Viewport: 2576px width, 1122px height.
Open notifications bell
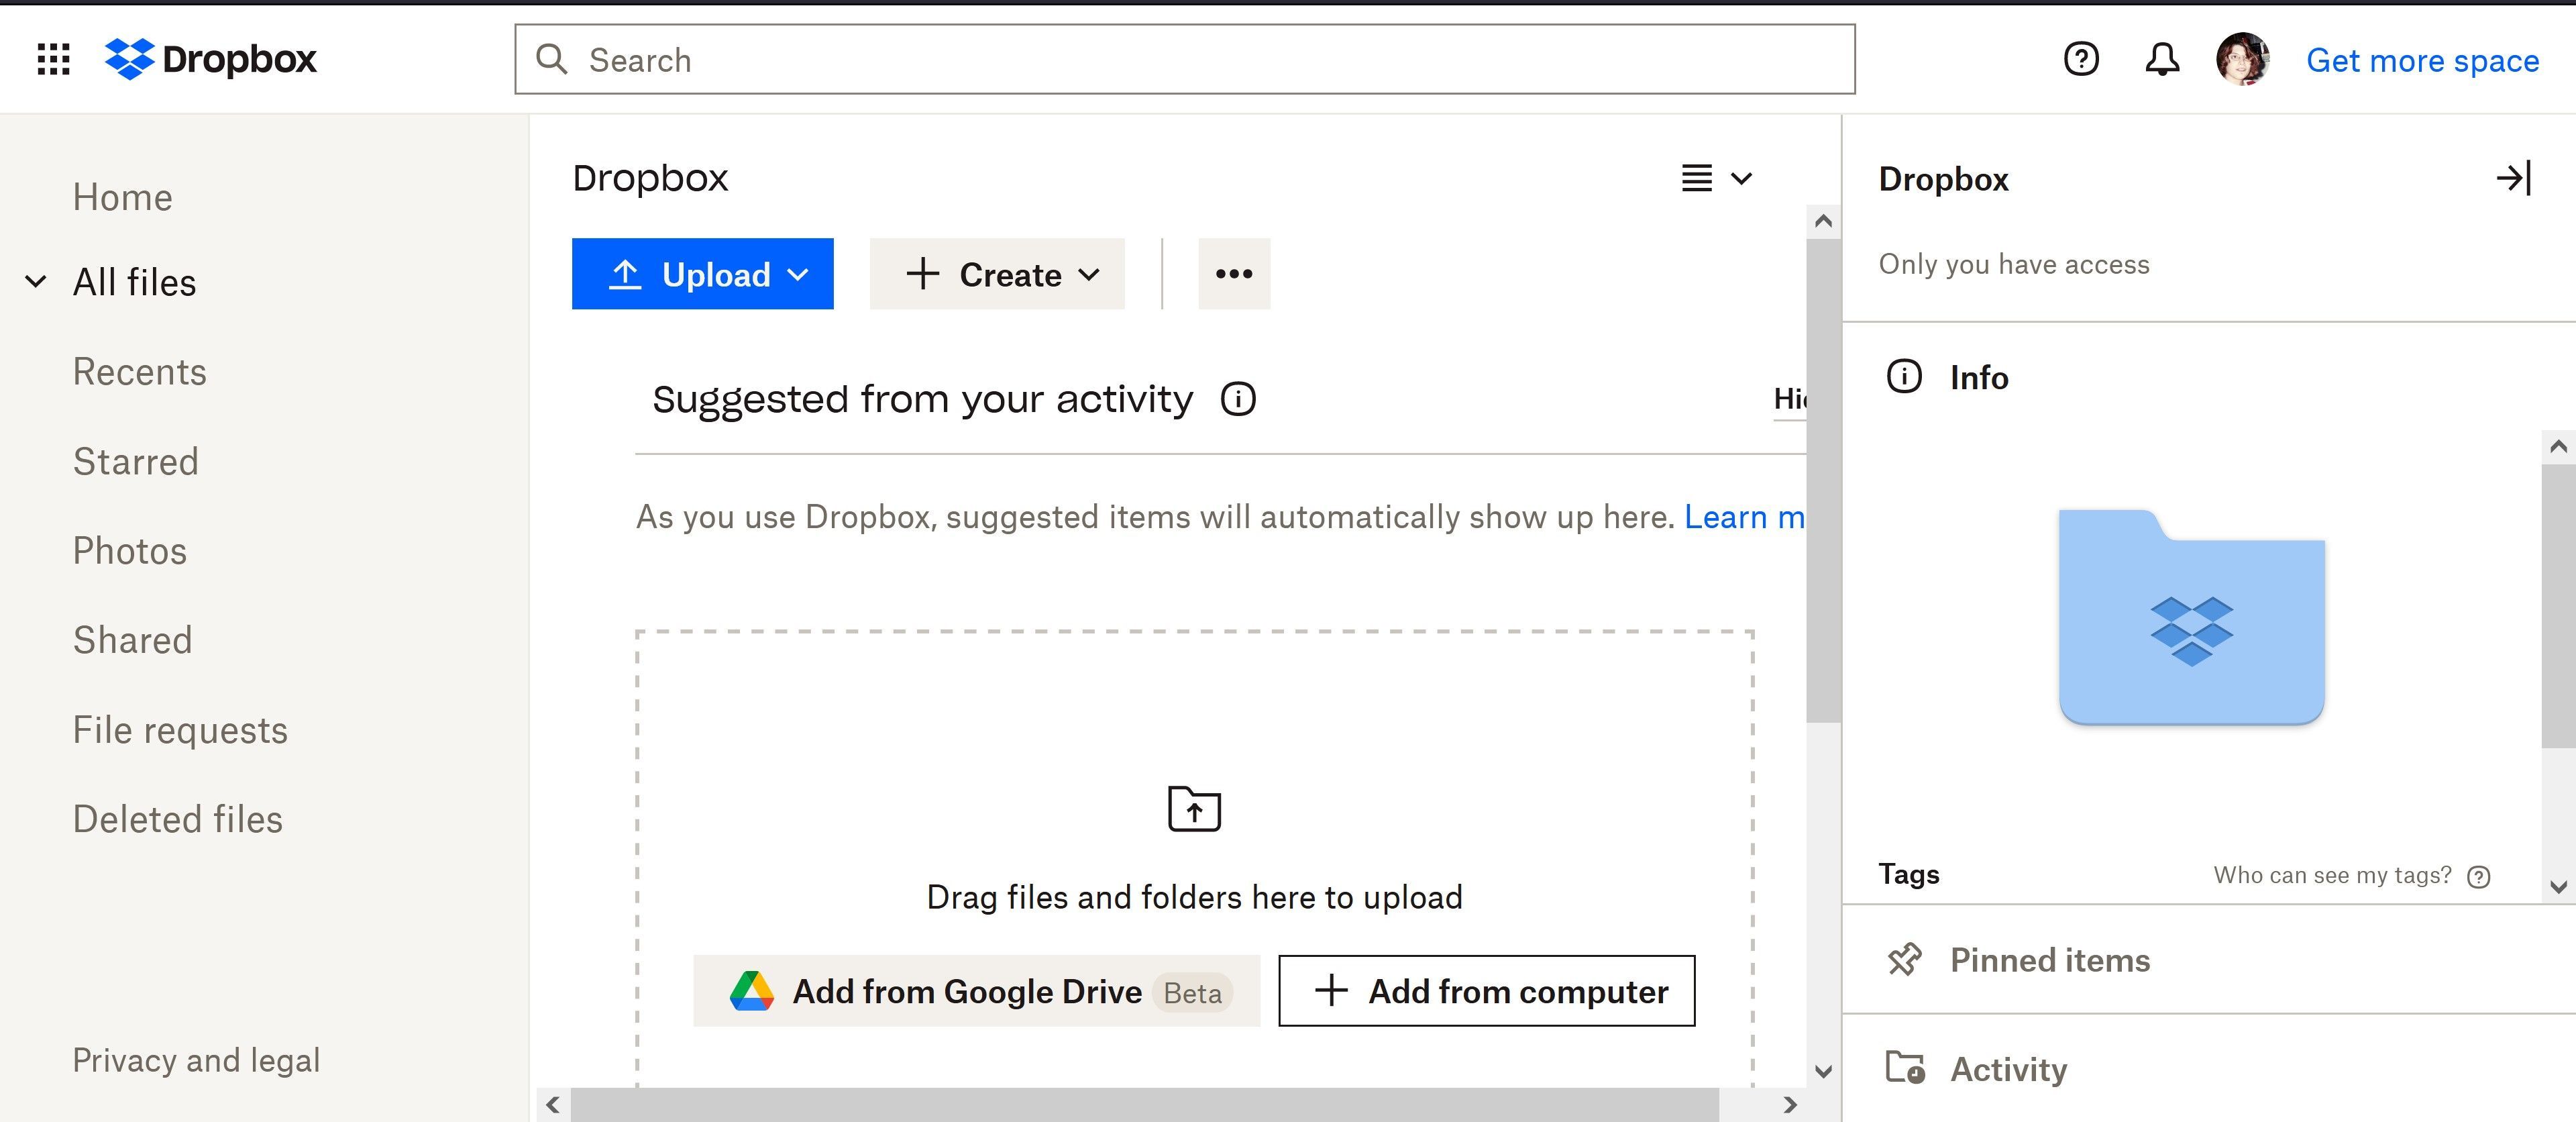[2162, 59]
